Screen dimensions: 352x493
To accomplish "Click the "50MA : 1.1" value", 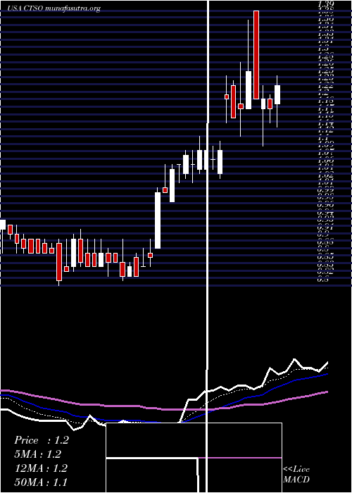I will click(x=41, y=482).
